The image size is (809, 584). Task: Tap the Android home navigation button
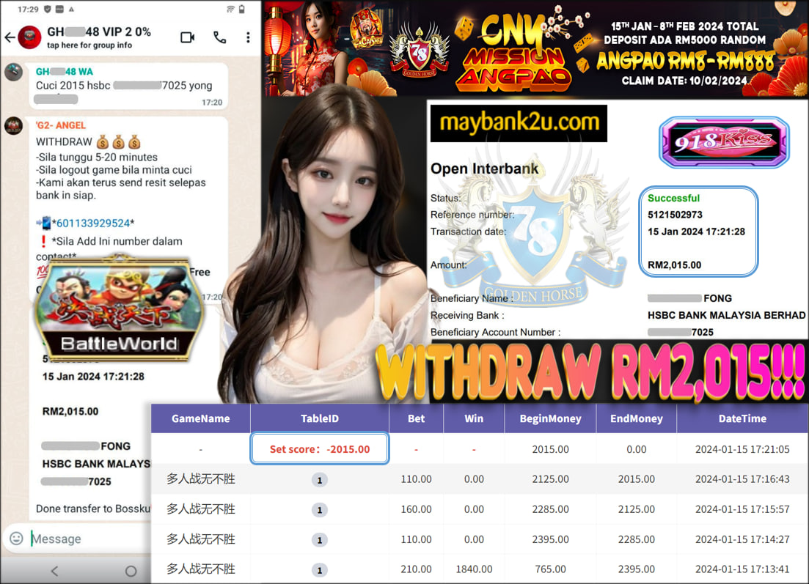pos(131,571)
